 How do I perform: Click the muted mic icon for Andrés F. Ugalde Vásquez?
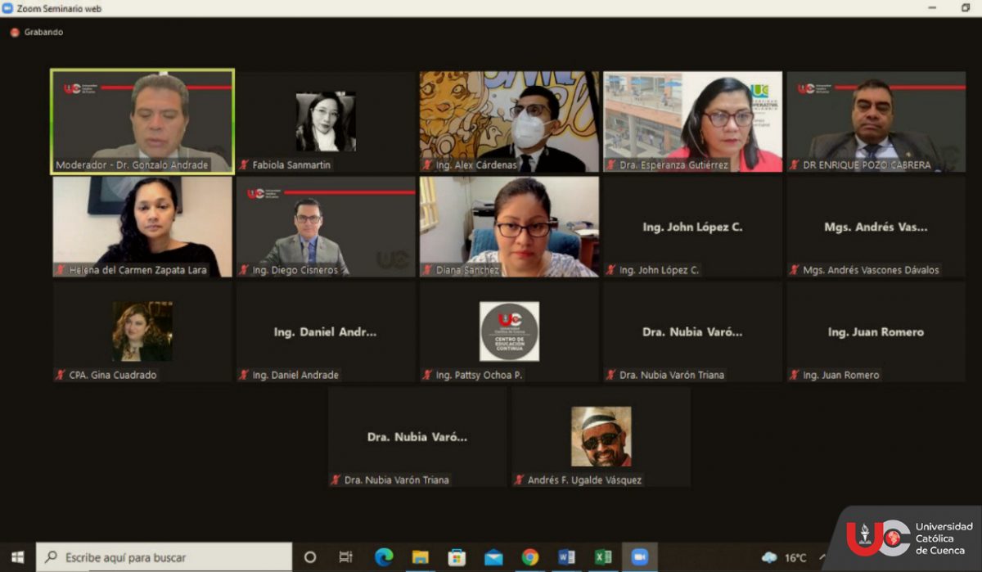[x=519, y=480]
